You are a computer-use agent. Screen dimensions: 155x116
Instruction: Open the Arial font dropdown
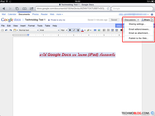(x=50, y=30)
